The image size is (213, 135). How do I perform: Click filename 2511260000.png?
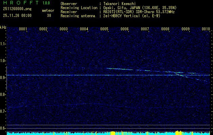(x=17, y=9)
